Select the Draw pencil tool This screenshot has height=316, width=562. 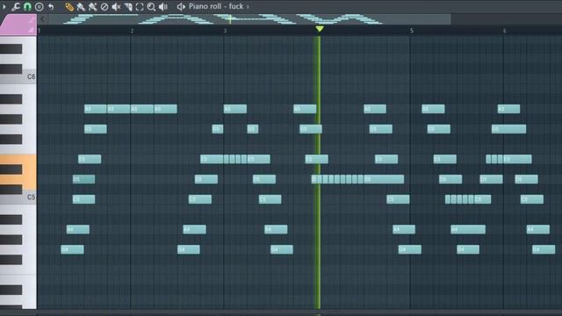pyautogui.click(x=69, y=6)
